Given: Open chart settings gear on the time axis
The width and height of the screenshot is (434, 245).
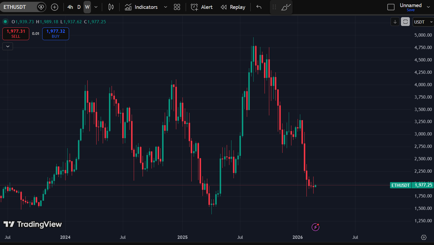Looking at the screenshot, I should [424, 237].
